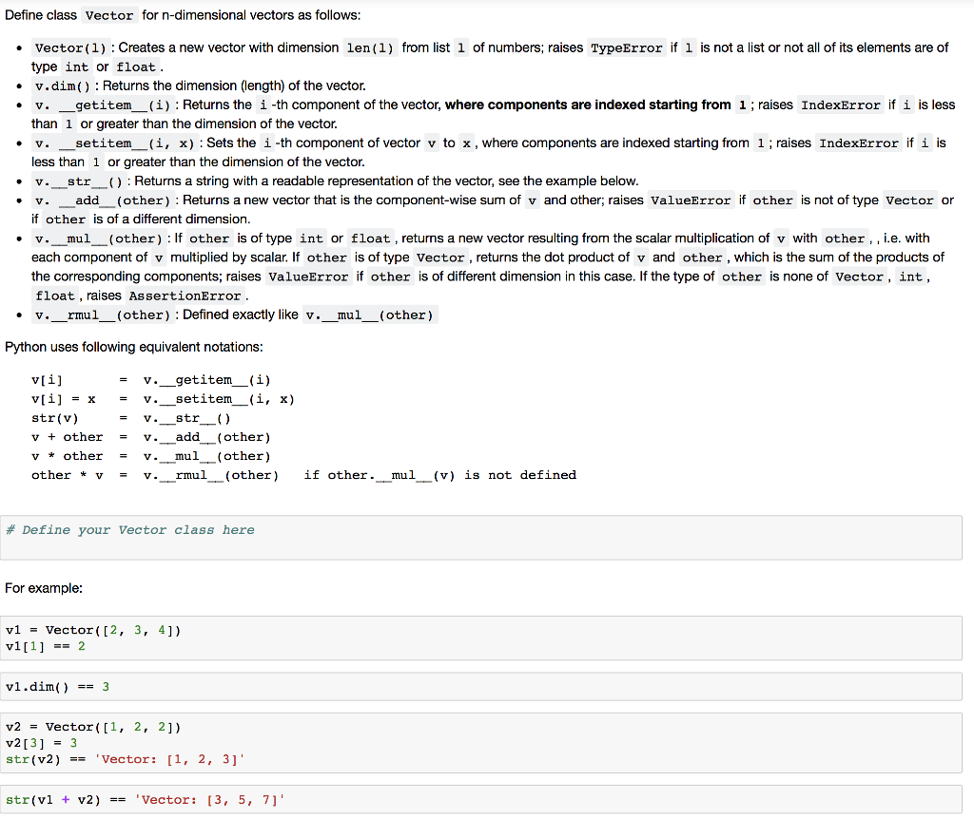This screenshot has width=974, height=819.
Task: Click the 'v.__mul__(other)' bullet heading
Action: [x=98, y=238]
